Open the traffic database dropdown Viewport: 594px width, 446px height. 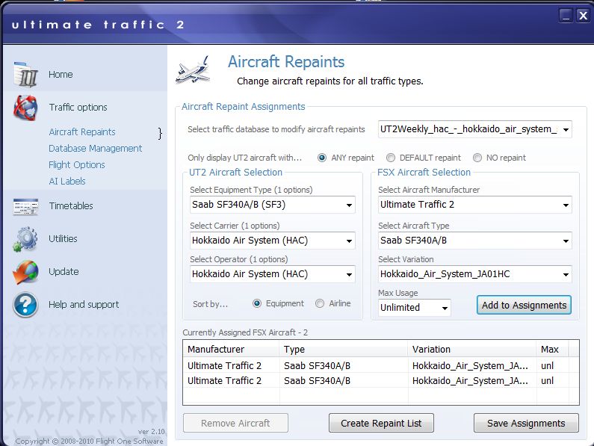tap(475, 129)
